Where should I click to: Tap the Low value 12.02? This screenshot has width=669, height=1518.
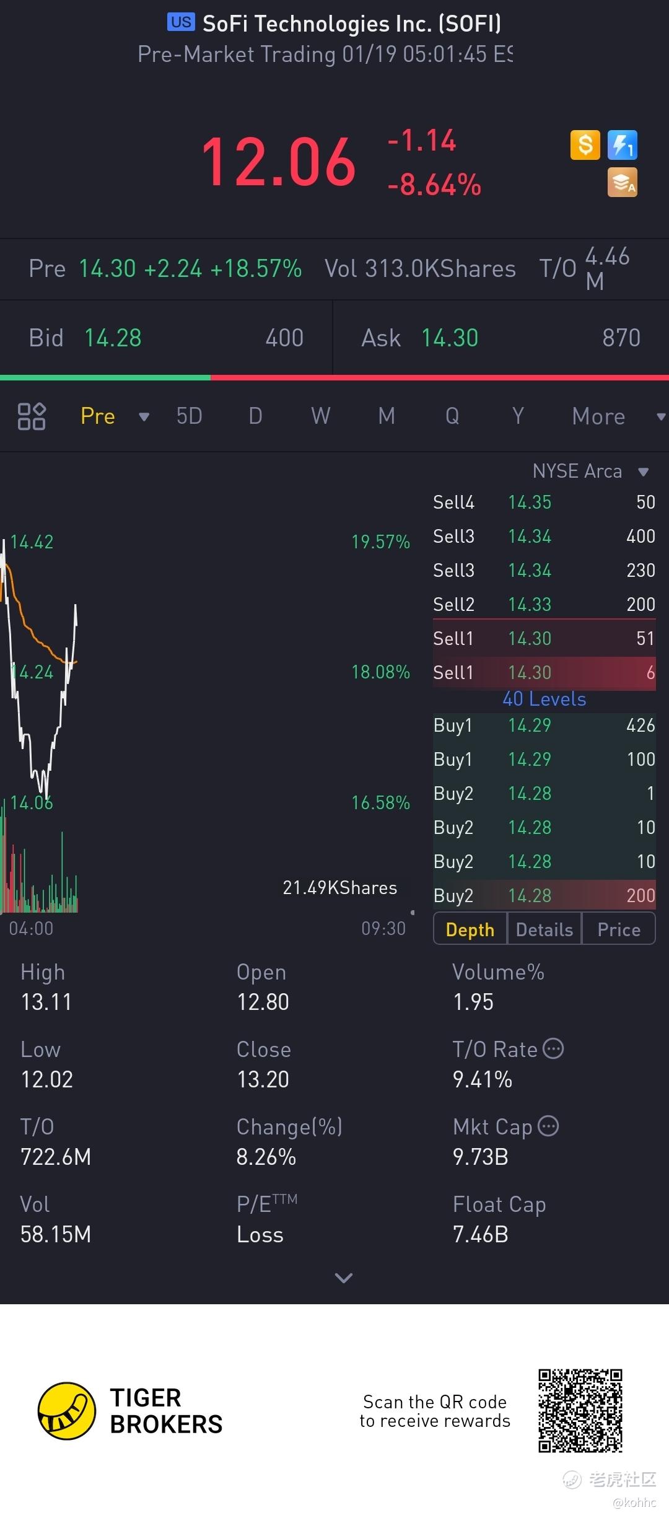47,1079
